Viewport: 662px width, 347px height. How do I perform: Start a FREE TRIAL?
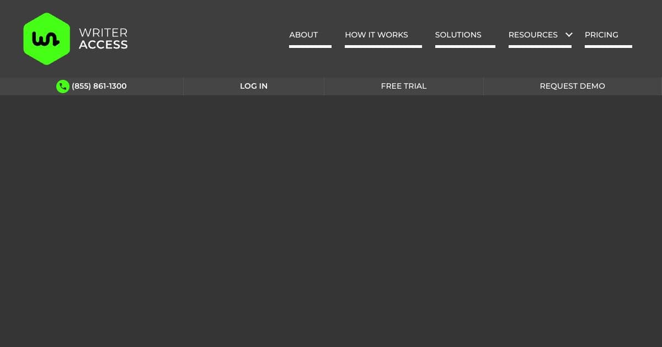tap(403, 86)
